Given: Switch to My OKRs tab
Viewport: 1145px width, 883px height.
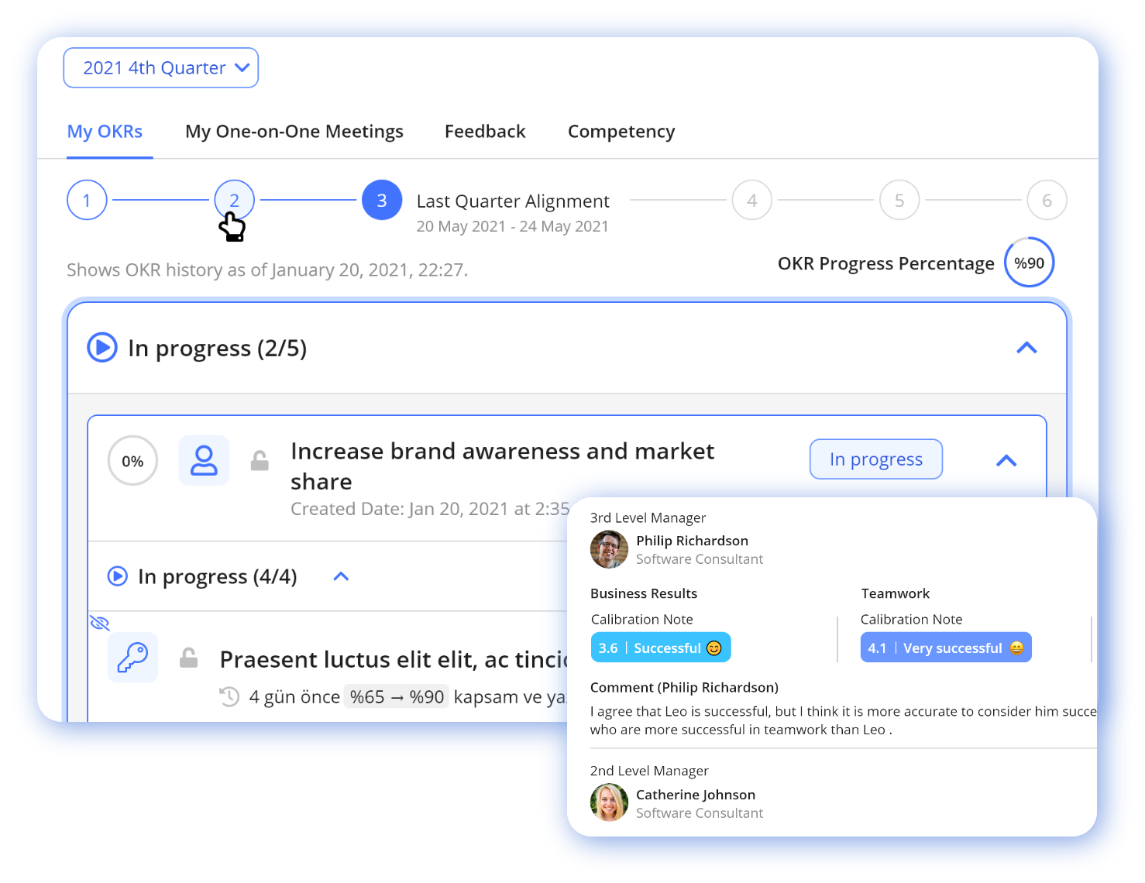Looking at the screenshot, I should (105, 132).
